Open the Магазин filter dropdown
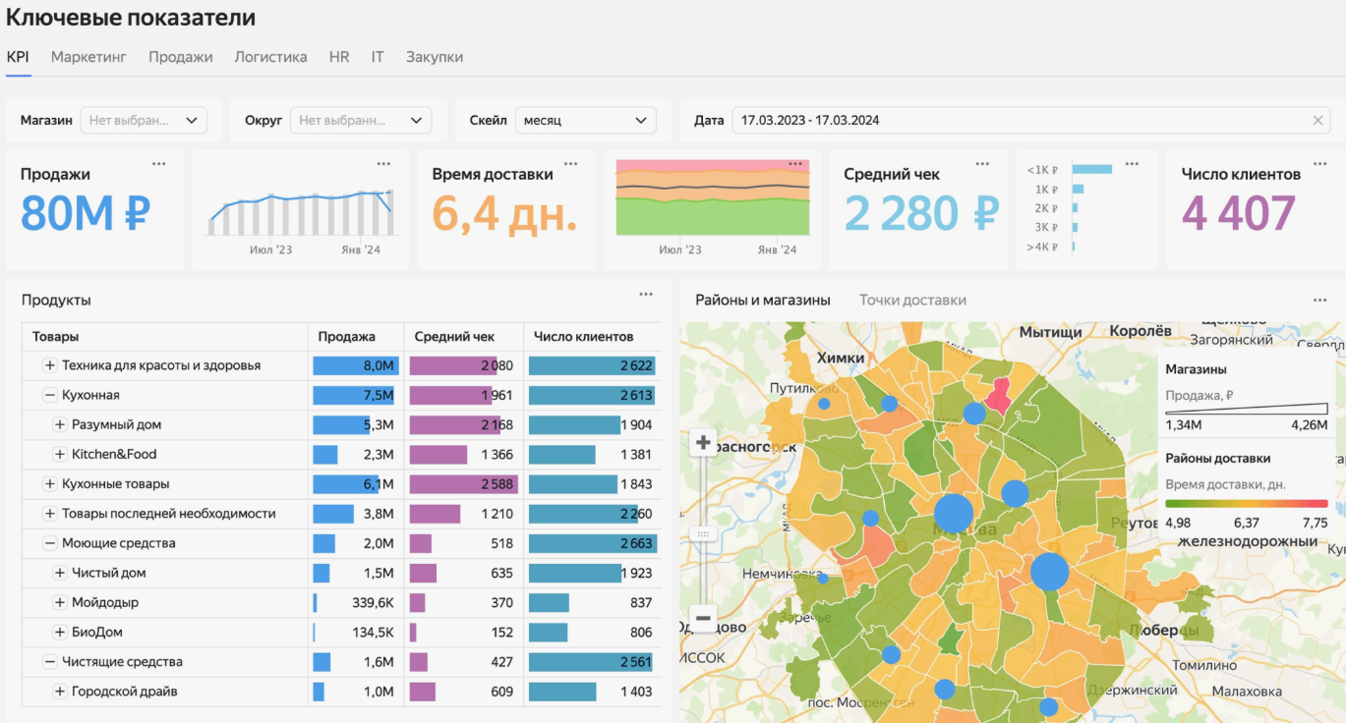The width and height of the screenshot is (1346, 723). (144, 121)
